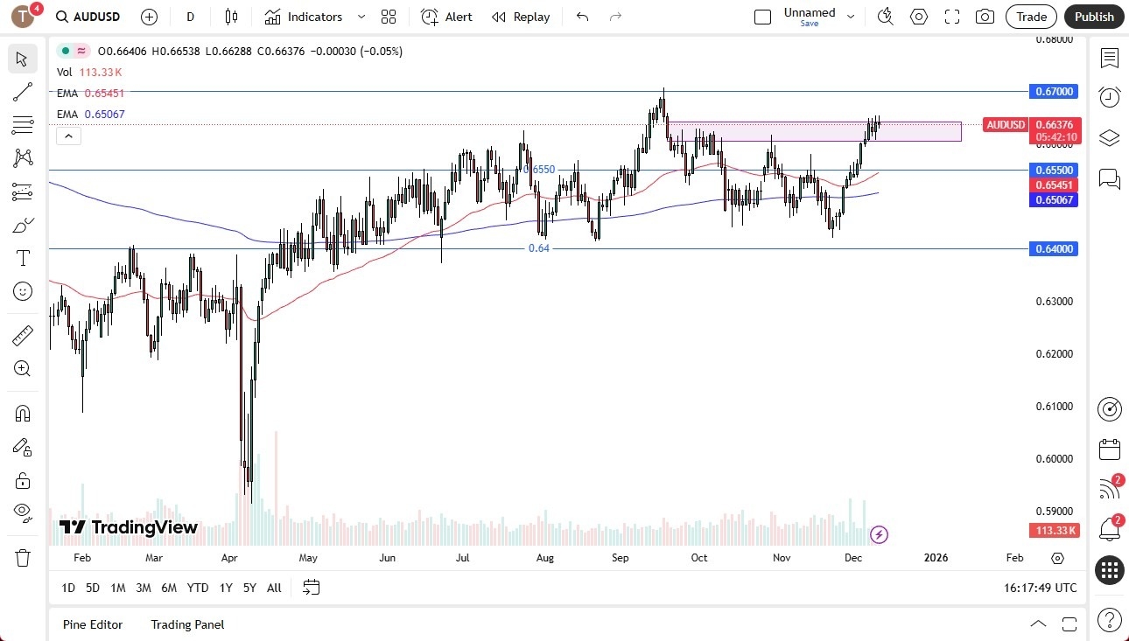The width and height of the screenshot is (1129, 641).
Task: Enable Magnet mode in the drawing toolbar
Action: (x=22, y=413)
